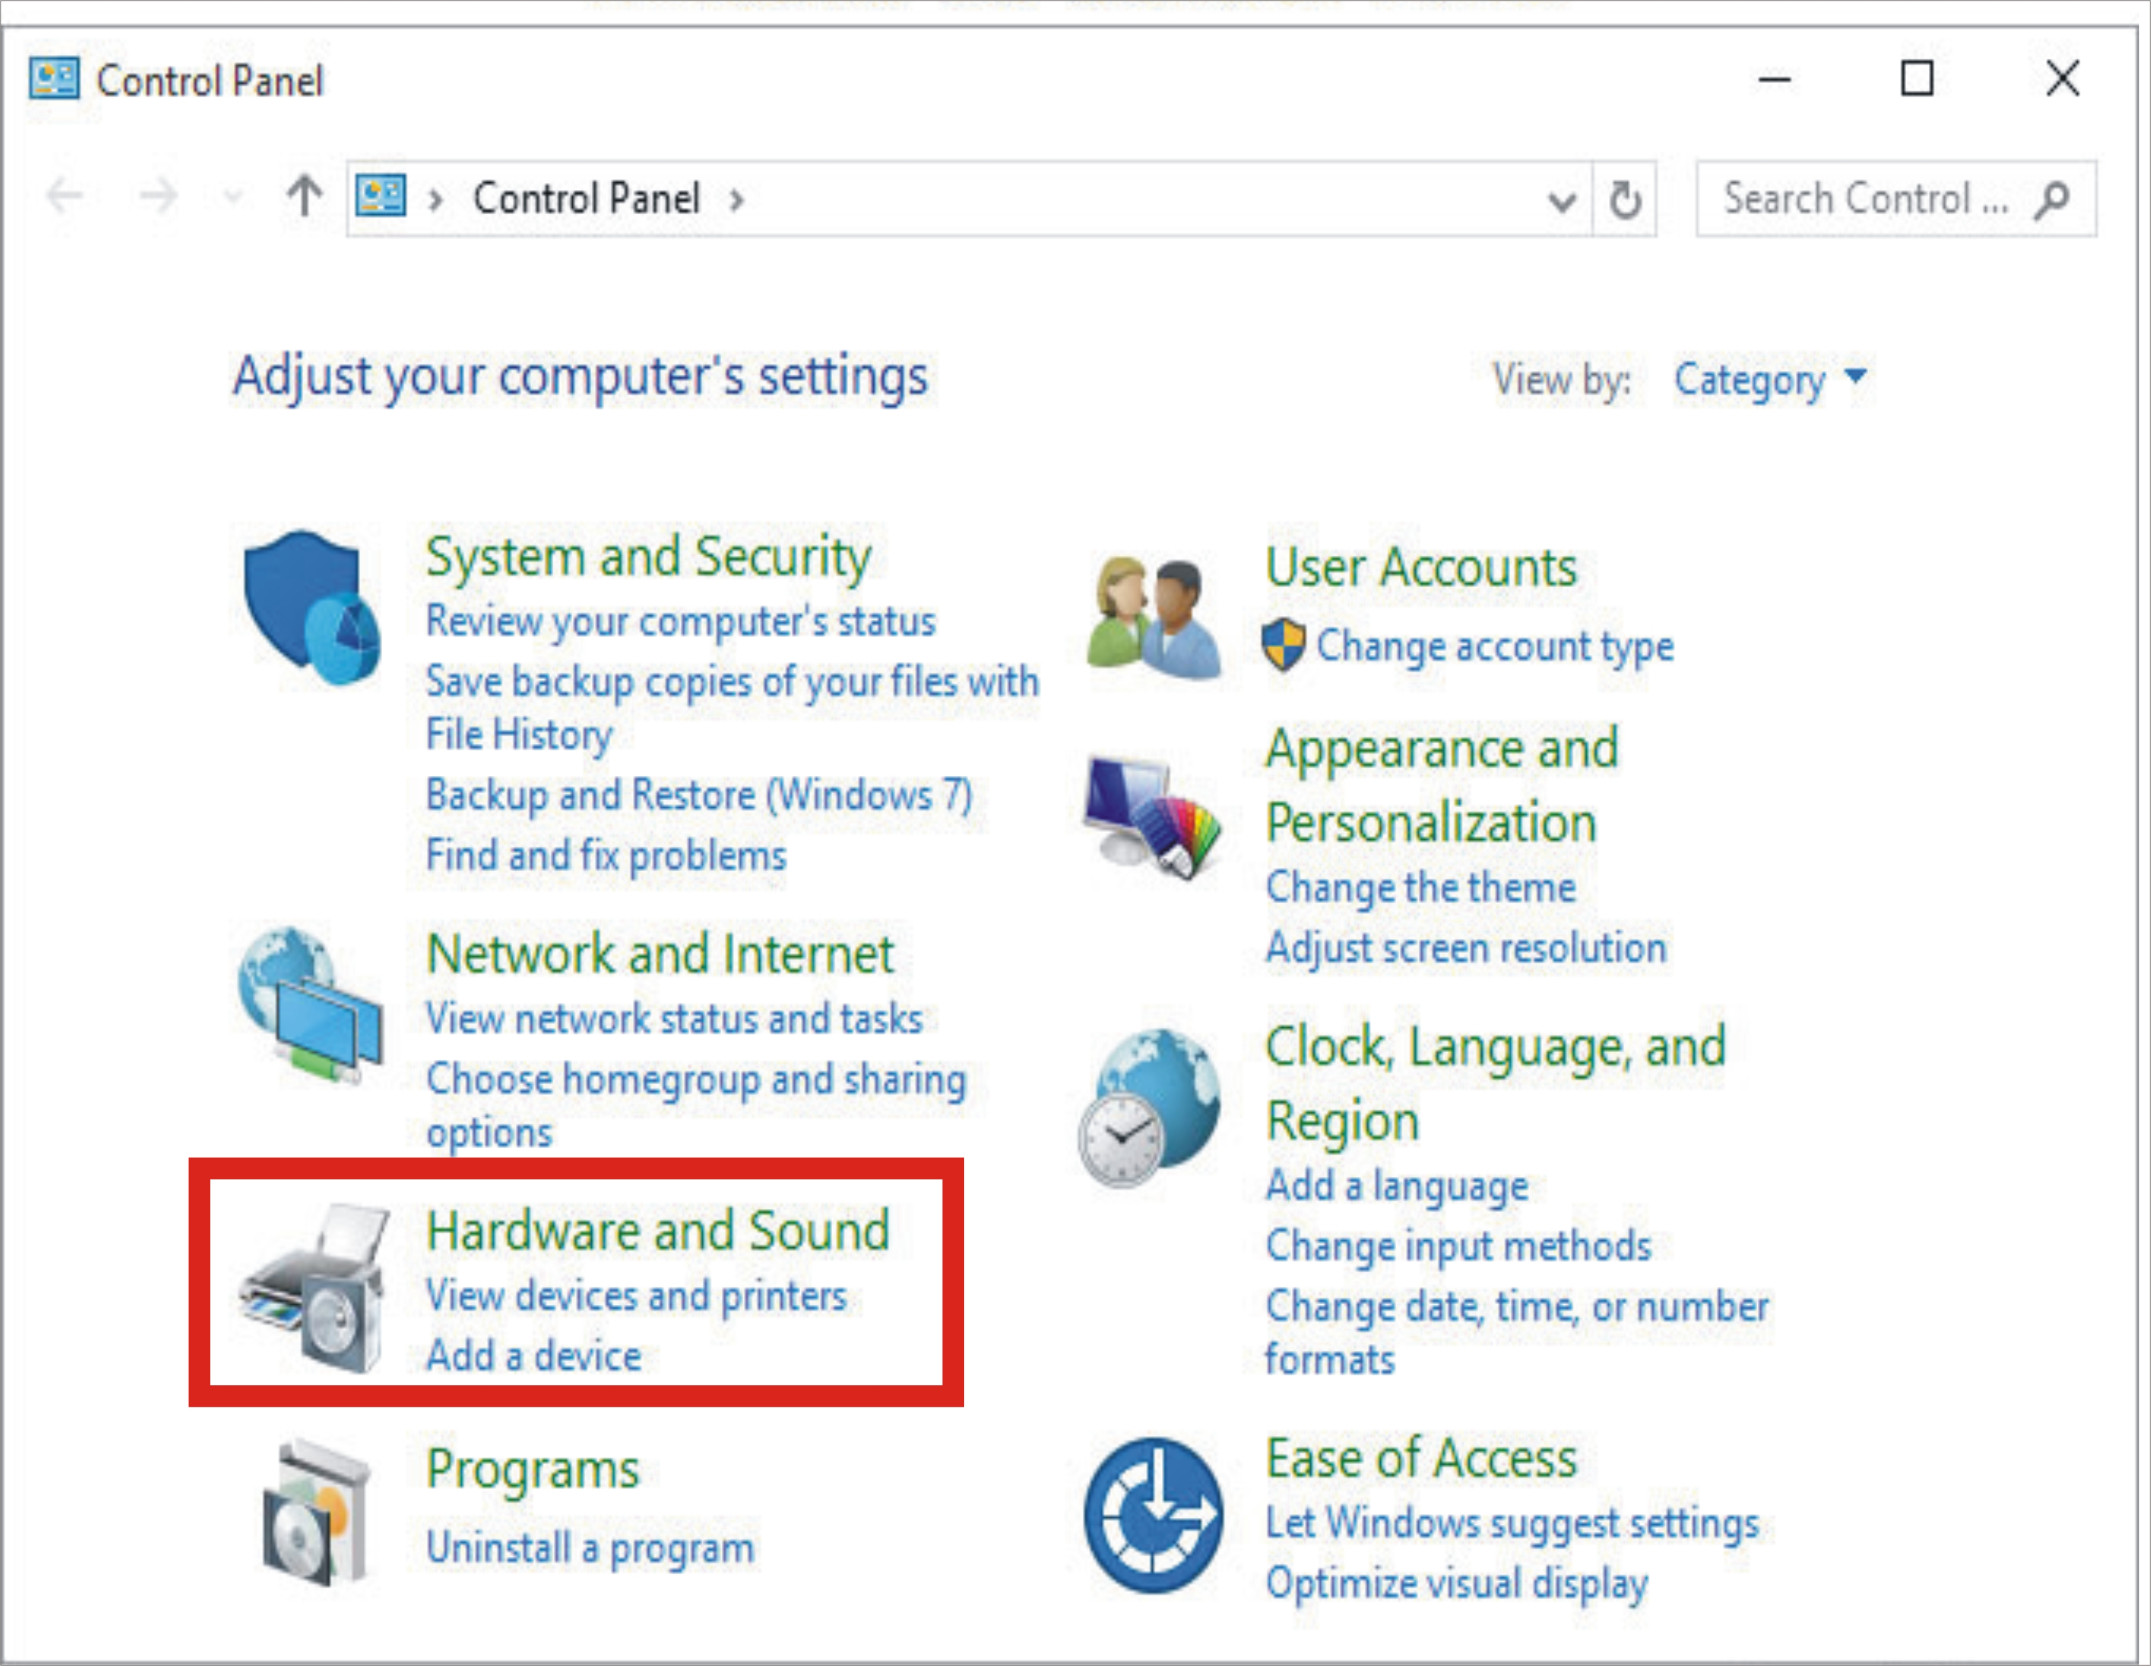Viewport: 2151px width, 1666px height.
Task: Close the Control Panel window
Action: point(2062,79)
